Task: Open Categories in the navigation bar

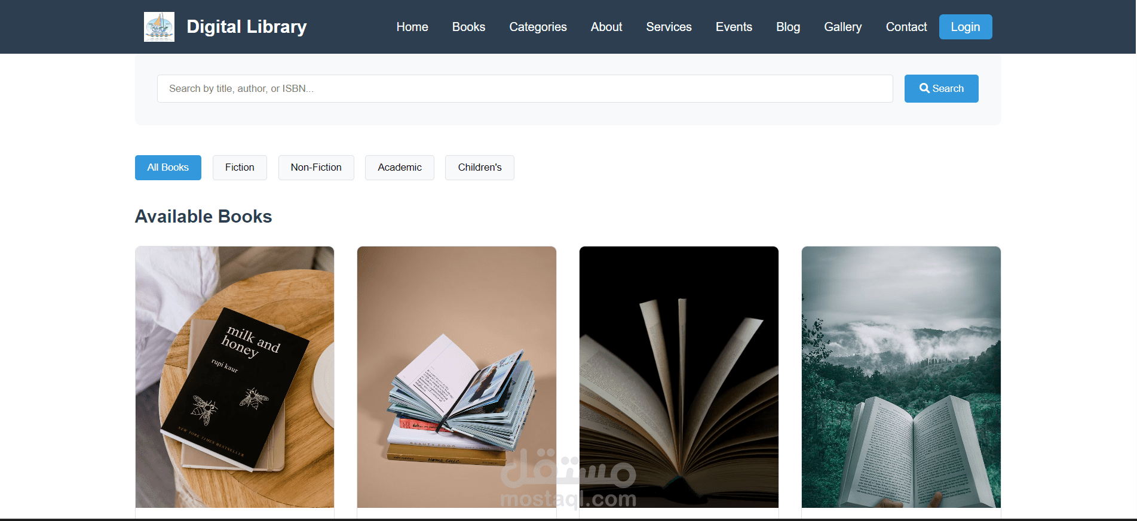Action: 538,27
